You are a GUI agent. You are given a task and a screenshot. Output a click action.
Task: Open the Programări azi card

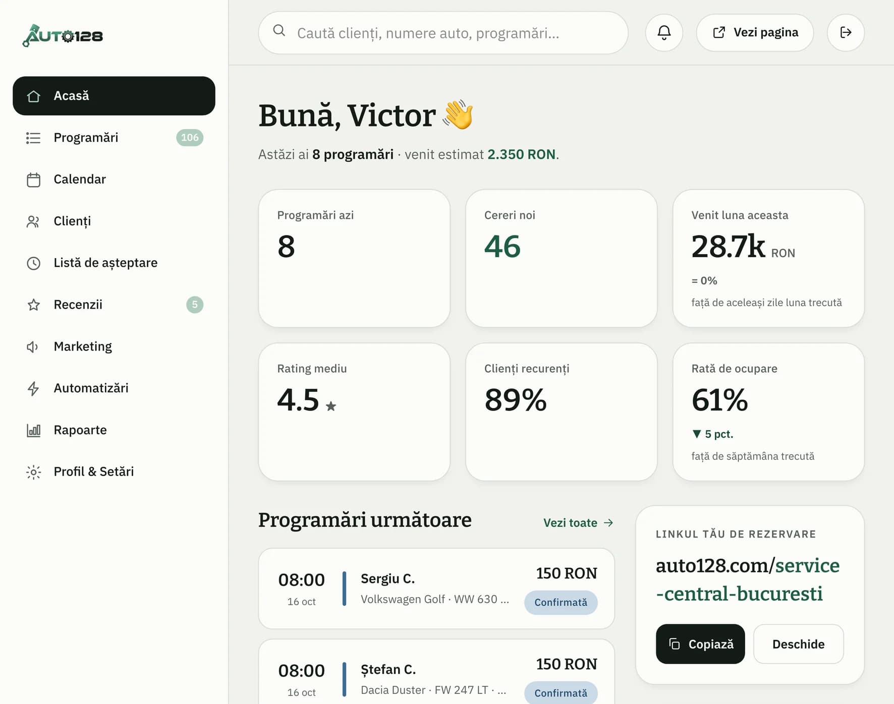(354, 259)
